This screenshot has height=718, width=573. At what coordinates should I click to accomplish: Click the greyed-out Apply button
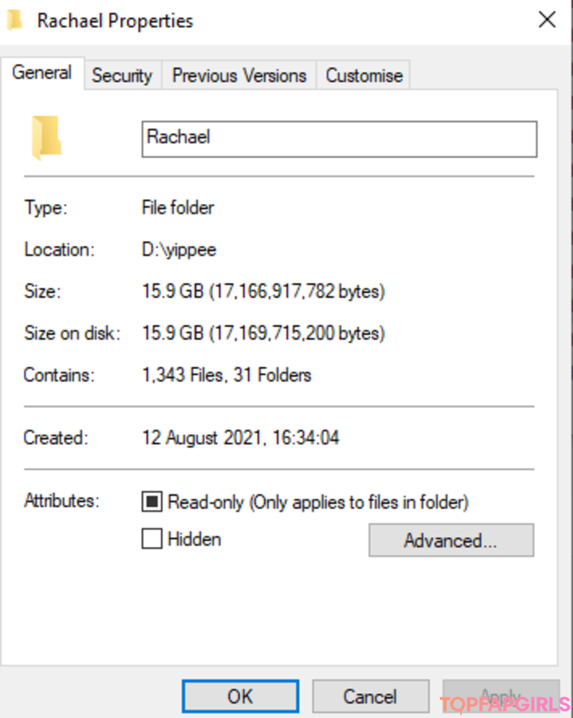click(501, 696)
